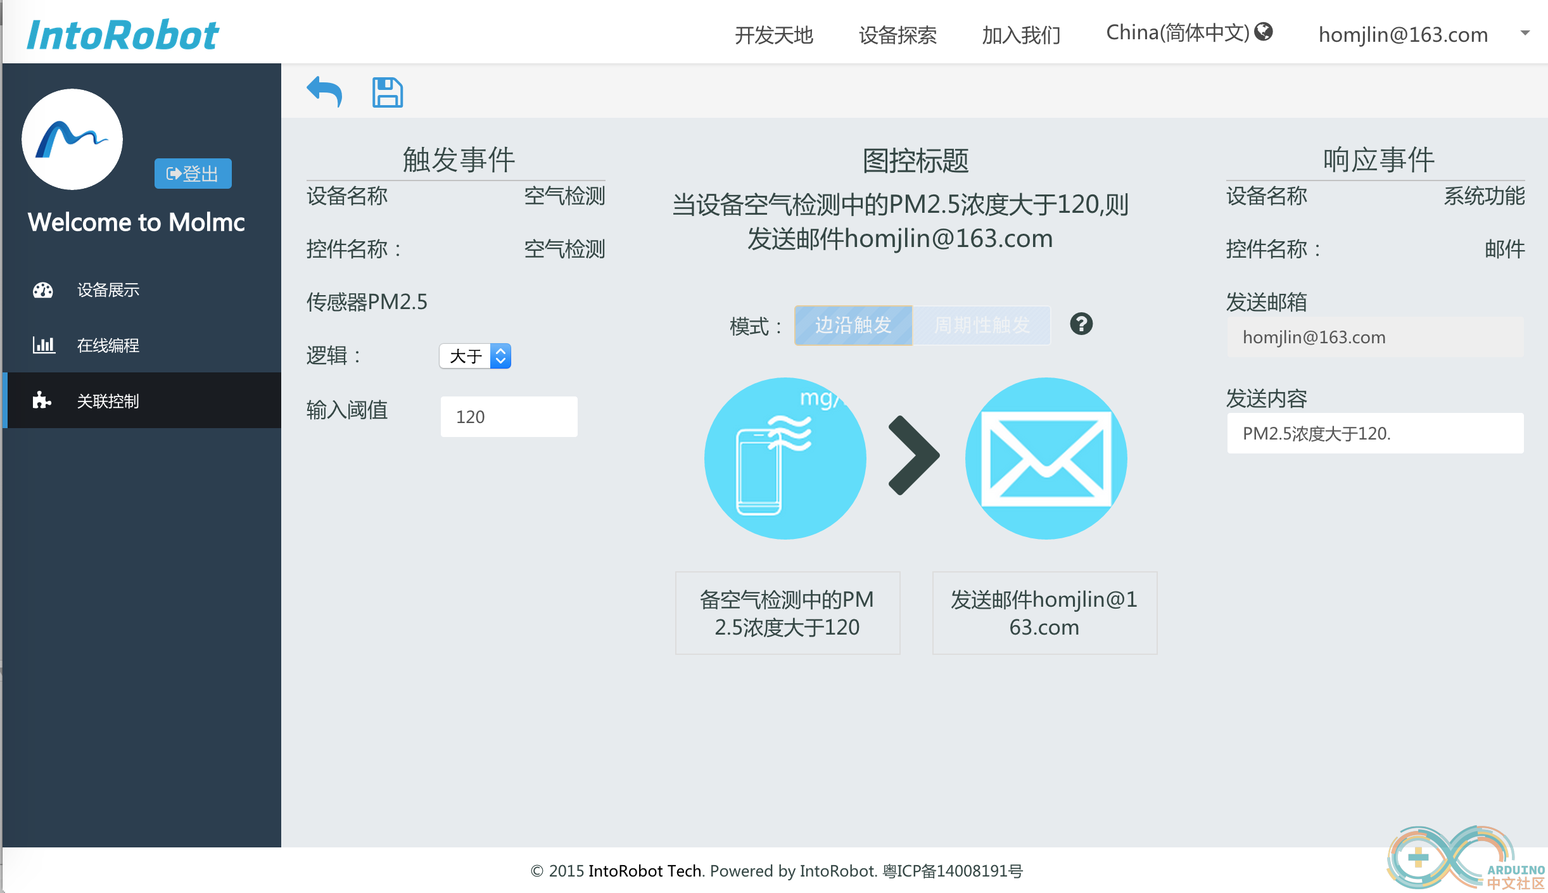Image resolution: width=1548 pixels, height=893 pixels.
Task: Click the save floppy disk icon
Action: [387, 92]
